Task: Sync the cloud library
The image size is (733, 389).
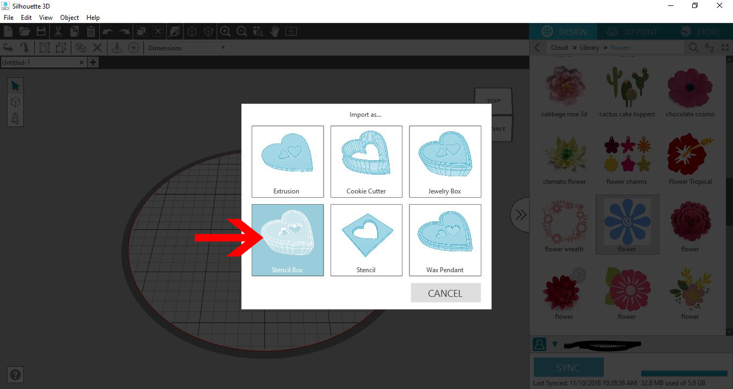Action: (568, 368)
